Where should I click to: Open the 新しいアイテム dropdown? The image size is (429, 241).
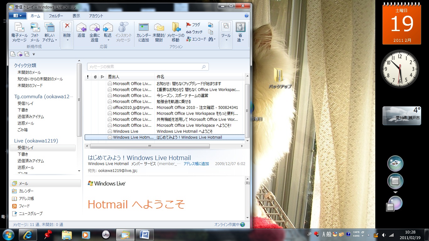point(50,32)
